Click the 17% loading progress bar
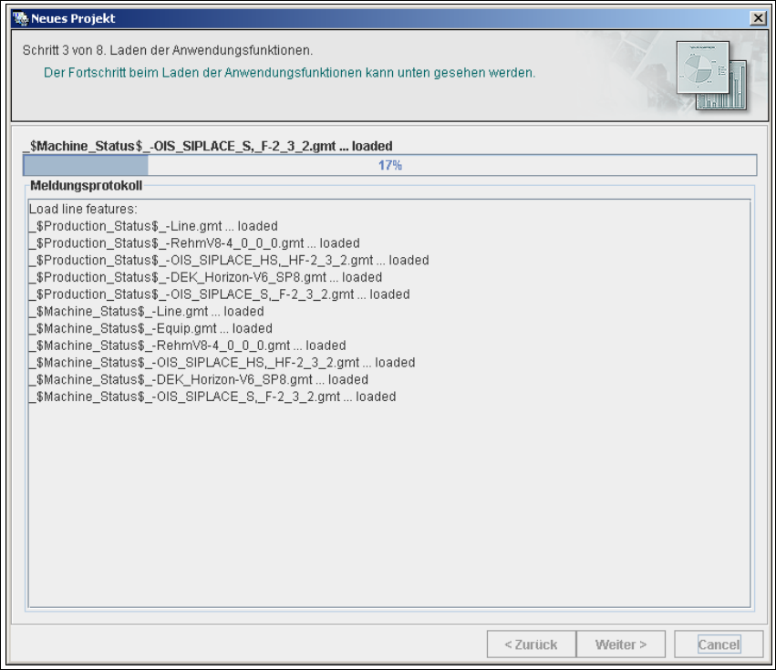The height and width of the screenshot is (670, 776). click(x=389, y=165)
